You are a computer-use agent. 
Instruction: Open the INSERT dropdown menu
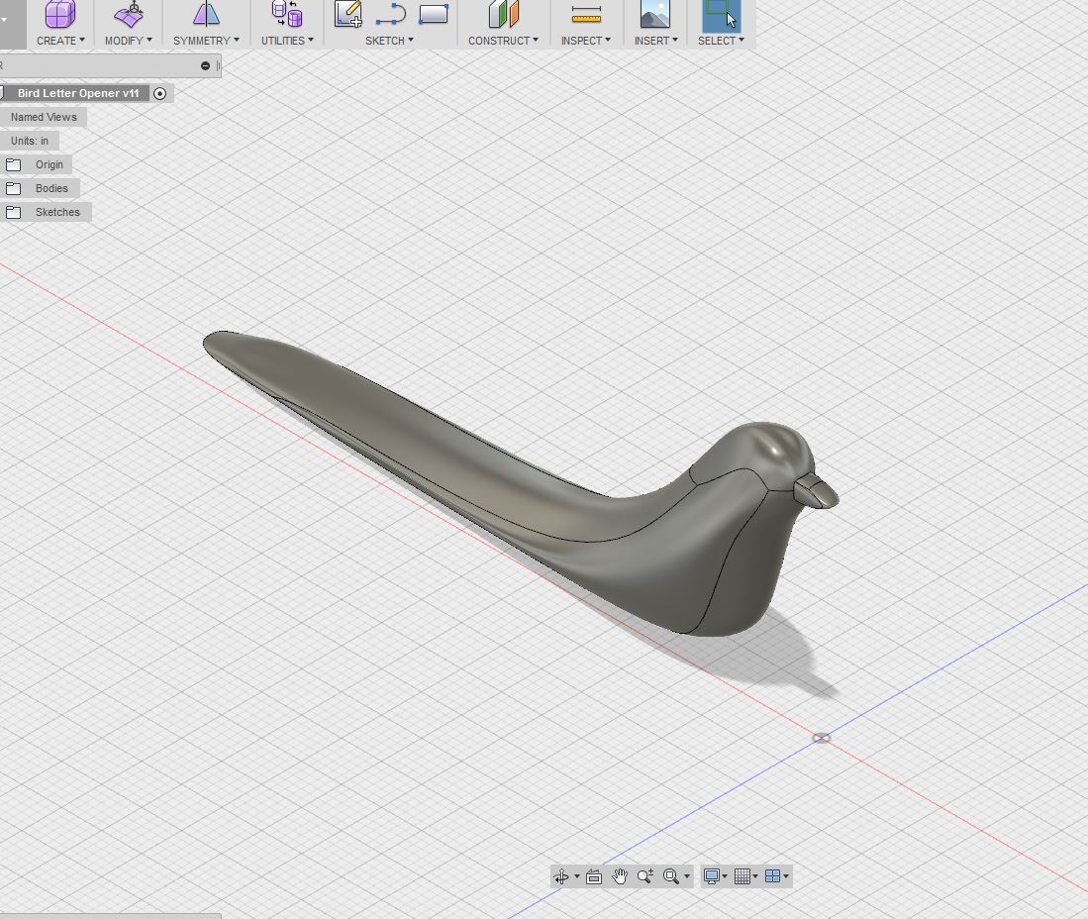coord(655,41)
